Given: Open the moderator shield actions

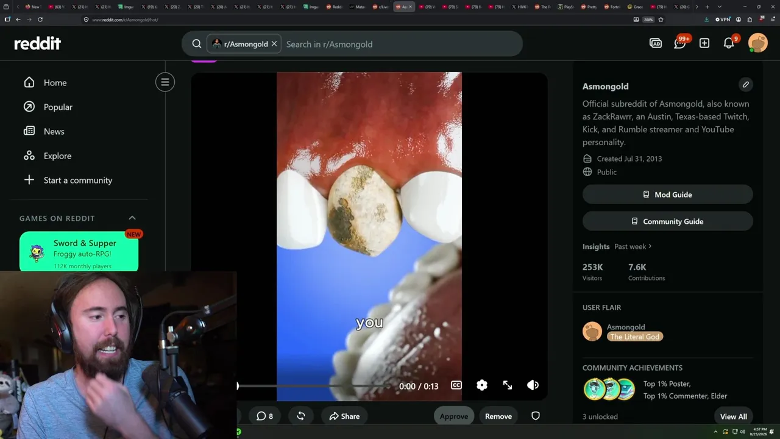Looking at the screenshot, I should 536,416.
